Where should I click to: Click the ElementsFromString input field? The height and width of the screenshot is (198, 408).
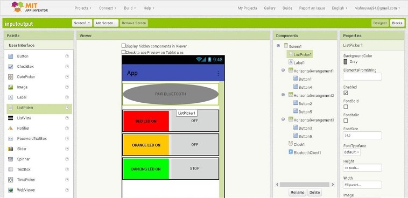(x=362, y=77)
